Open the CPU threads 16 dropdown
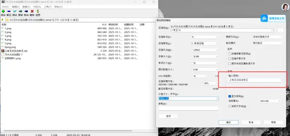 pos(199,76)
